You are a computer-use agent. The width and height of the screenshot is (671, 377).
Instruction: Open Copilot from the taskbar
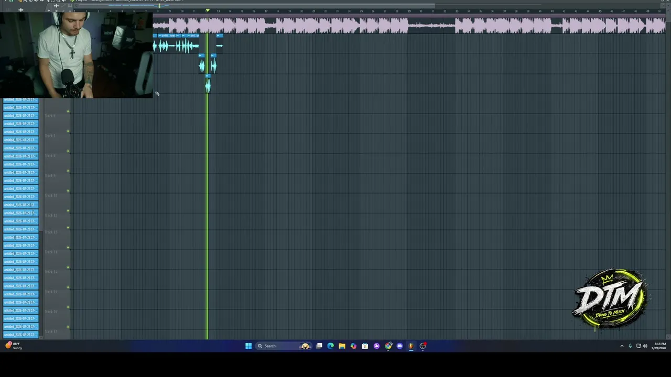pyautogui.click(x=353, y=346)
